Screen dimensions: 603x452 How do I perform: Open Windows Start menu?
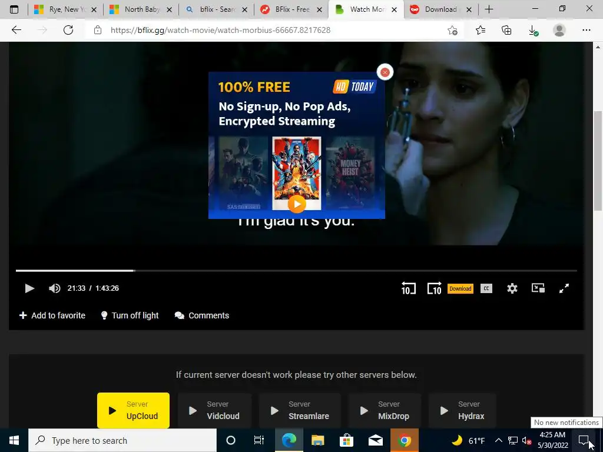(14, 440)
